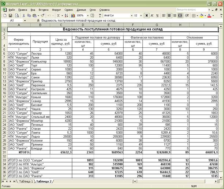Merge and center cells toolbar icon

pos(180,15)
